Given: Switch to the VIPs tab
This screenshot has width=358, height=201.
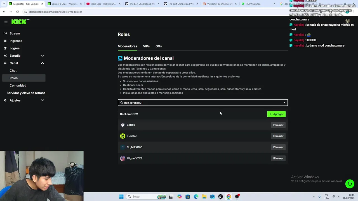Looking at the screenshot, I should pyautogui.click(x=146, y=46).
